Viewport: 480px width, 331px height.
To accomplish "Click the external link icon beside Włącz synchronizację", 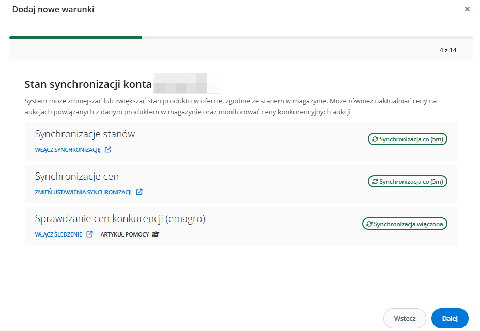I will 108,150.
